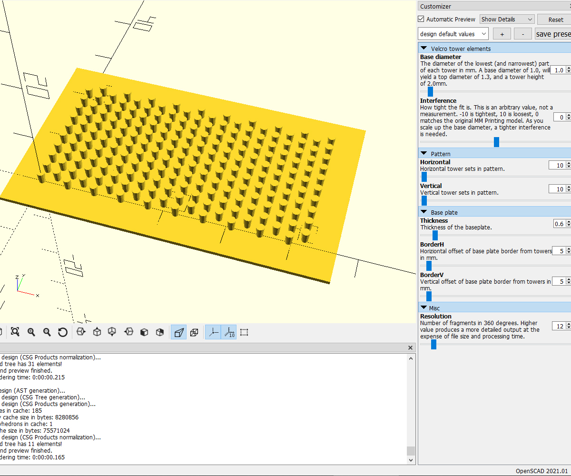Select the Zoom Out tool

47,332
